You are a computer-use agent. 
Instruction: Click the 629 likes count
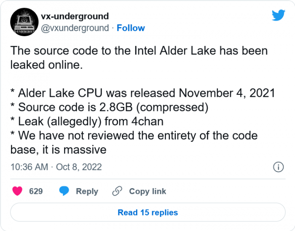(36, 191)
